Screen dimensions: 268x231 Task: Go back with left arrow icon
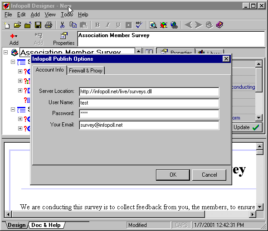tap(188, 25)
